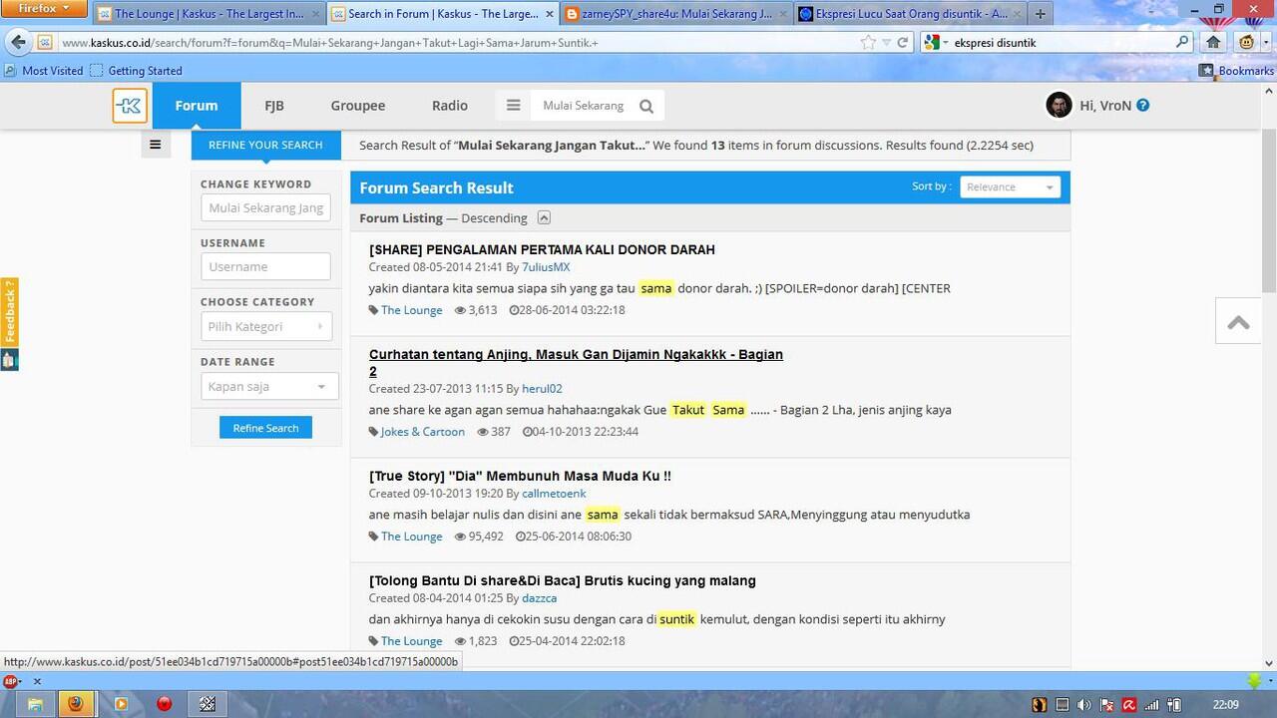Open the Feedback side tab

(x=9, y=312)
